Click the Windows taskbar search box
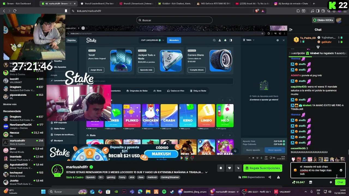The image size is (349, 196). 68,192
